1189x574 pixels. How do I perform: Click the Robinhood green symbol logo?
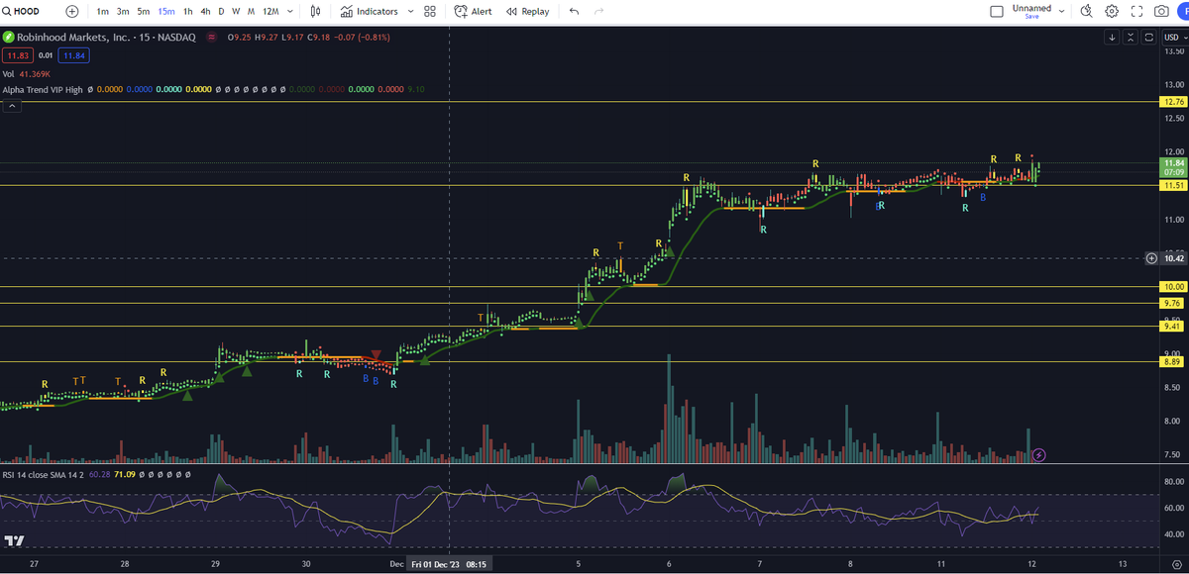pyautogui.click(x=9, y=37)
